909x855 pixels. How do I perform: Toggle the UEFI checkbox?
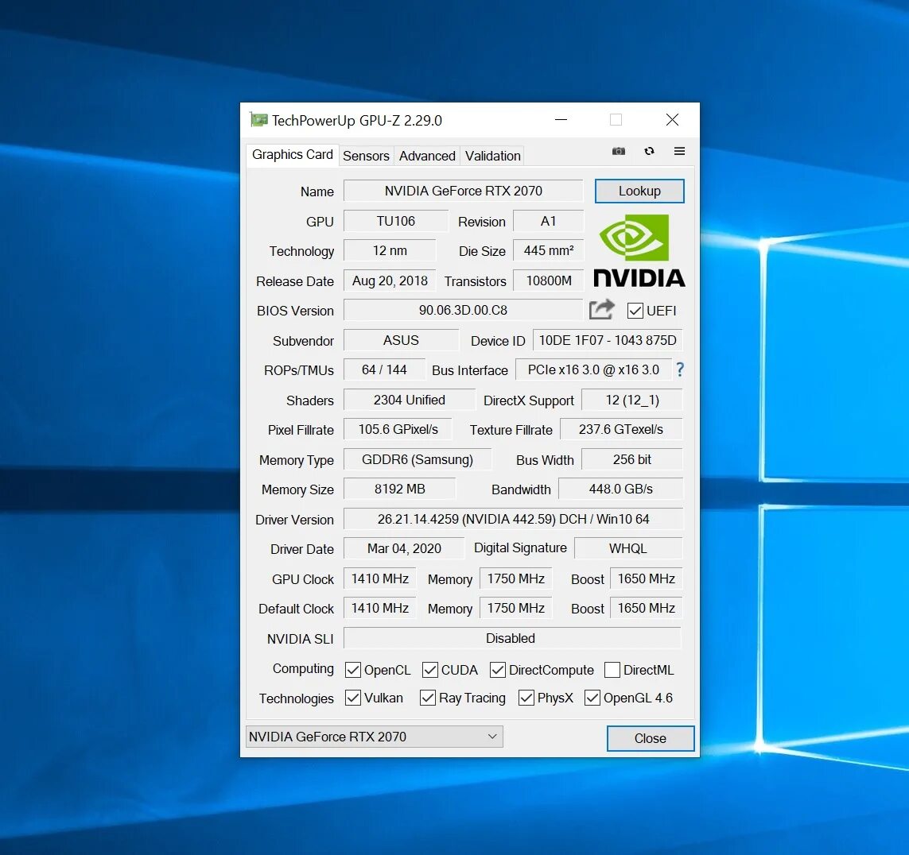(x=635, y=311)
